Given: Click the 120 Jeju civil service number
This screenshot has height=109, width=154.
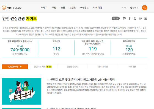Looking at the screenshot, I should [x=129, y=50].
